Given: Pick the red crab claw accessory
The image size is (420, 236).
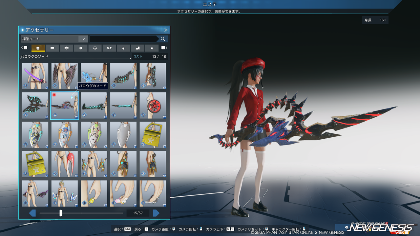Looking at the screenshot, I should click(65, 164).
